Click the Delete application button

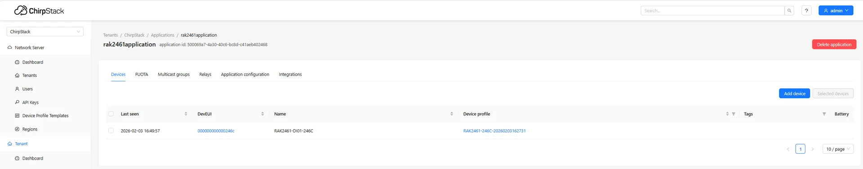[834, 45]
